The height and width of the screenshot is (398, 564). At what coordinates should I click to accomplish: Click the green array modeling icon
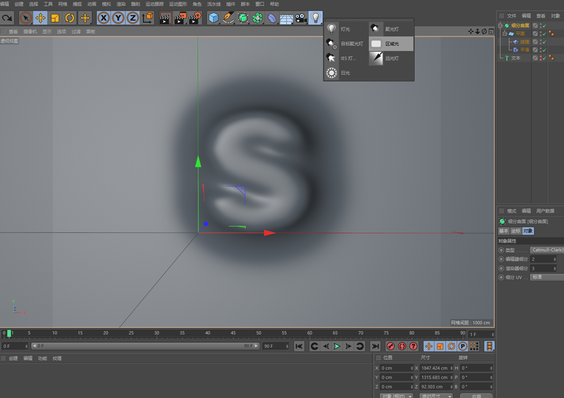pyautogui.click(x=258, y=18)
